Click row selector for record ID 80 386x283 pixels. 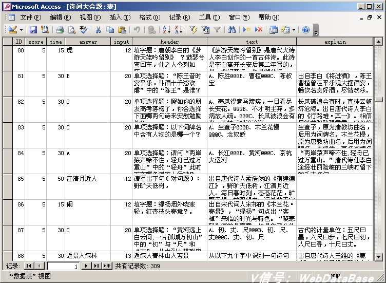click(x=8, y=59)
